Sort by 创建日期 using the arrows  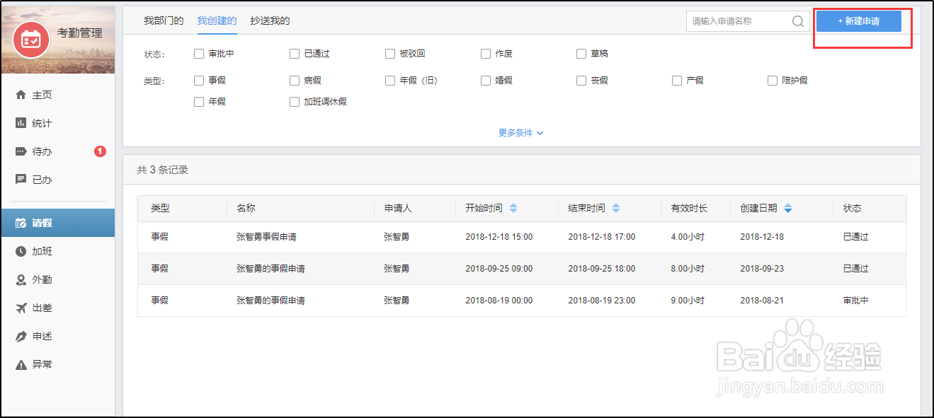click(x=788, y=208)
